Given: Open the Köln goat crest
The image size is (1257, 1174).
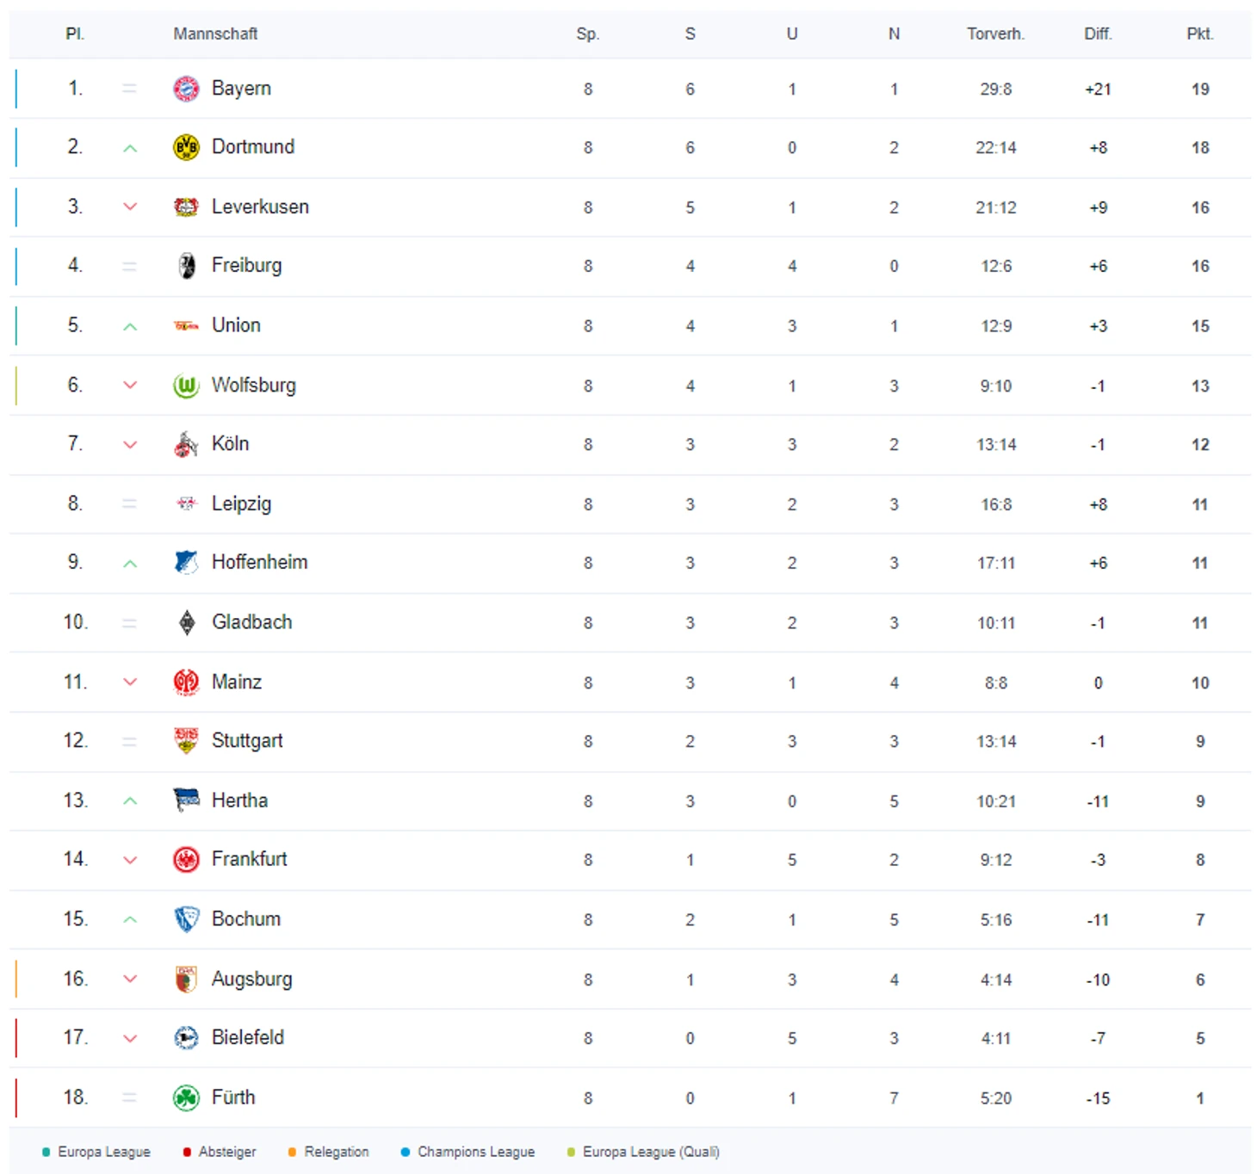Looking at the screenshot, I should tap(186, 444).
